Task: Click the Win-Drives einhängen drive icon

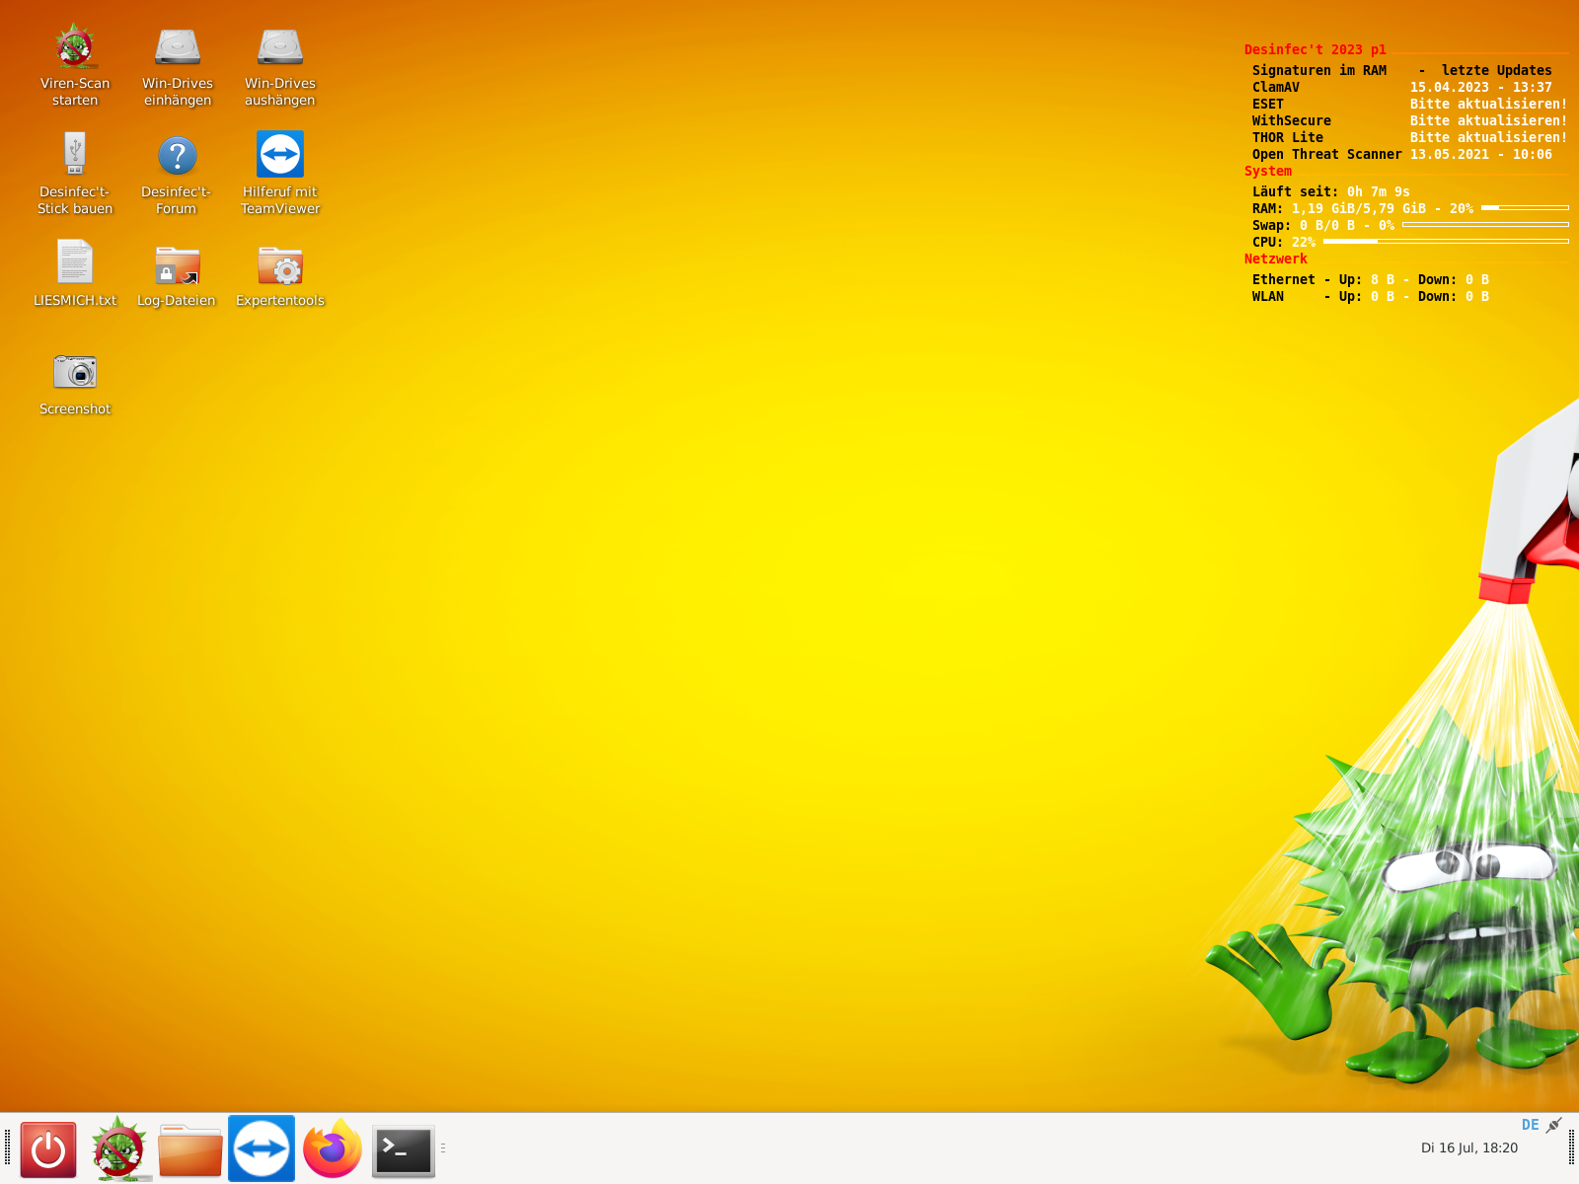Action: click(x=178, y=48)
